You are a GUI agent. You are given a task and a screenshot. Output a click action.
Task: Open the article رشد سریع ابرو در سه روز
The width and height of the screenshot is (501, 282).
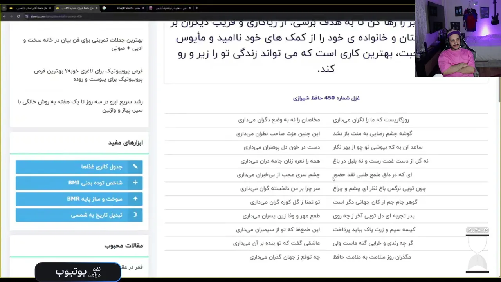pyautogui.click(x=80, y=106)
